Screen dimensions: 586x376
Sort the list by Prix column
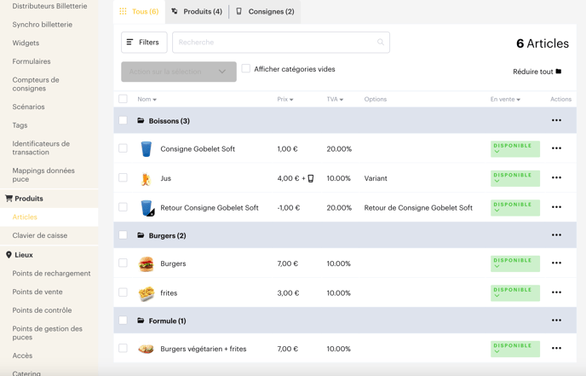[x=284, y=99]
